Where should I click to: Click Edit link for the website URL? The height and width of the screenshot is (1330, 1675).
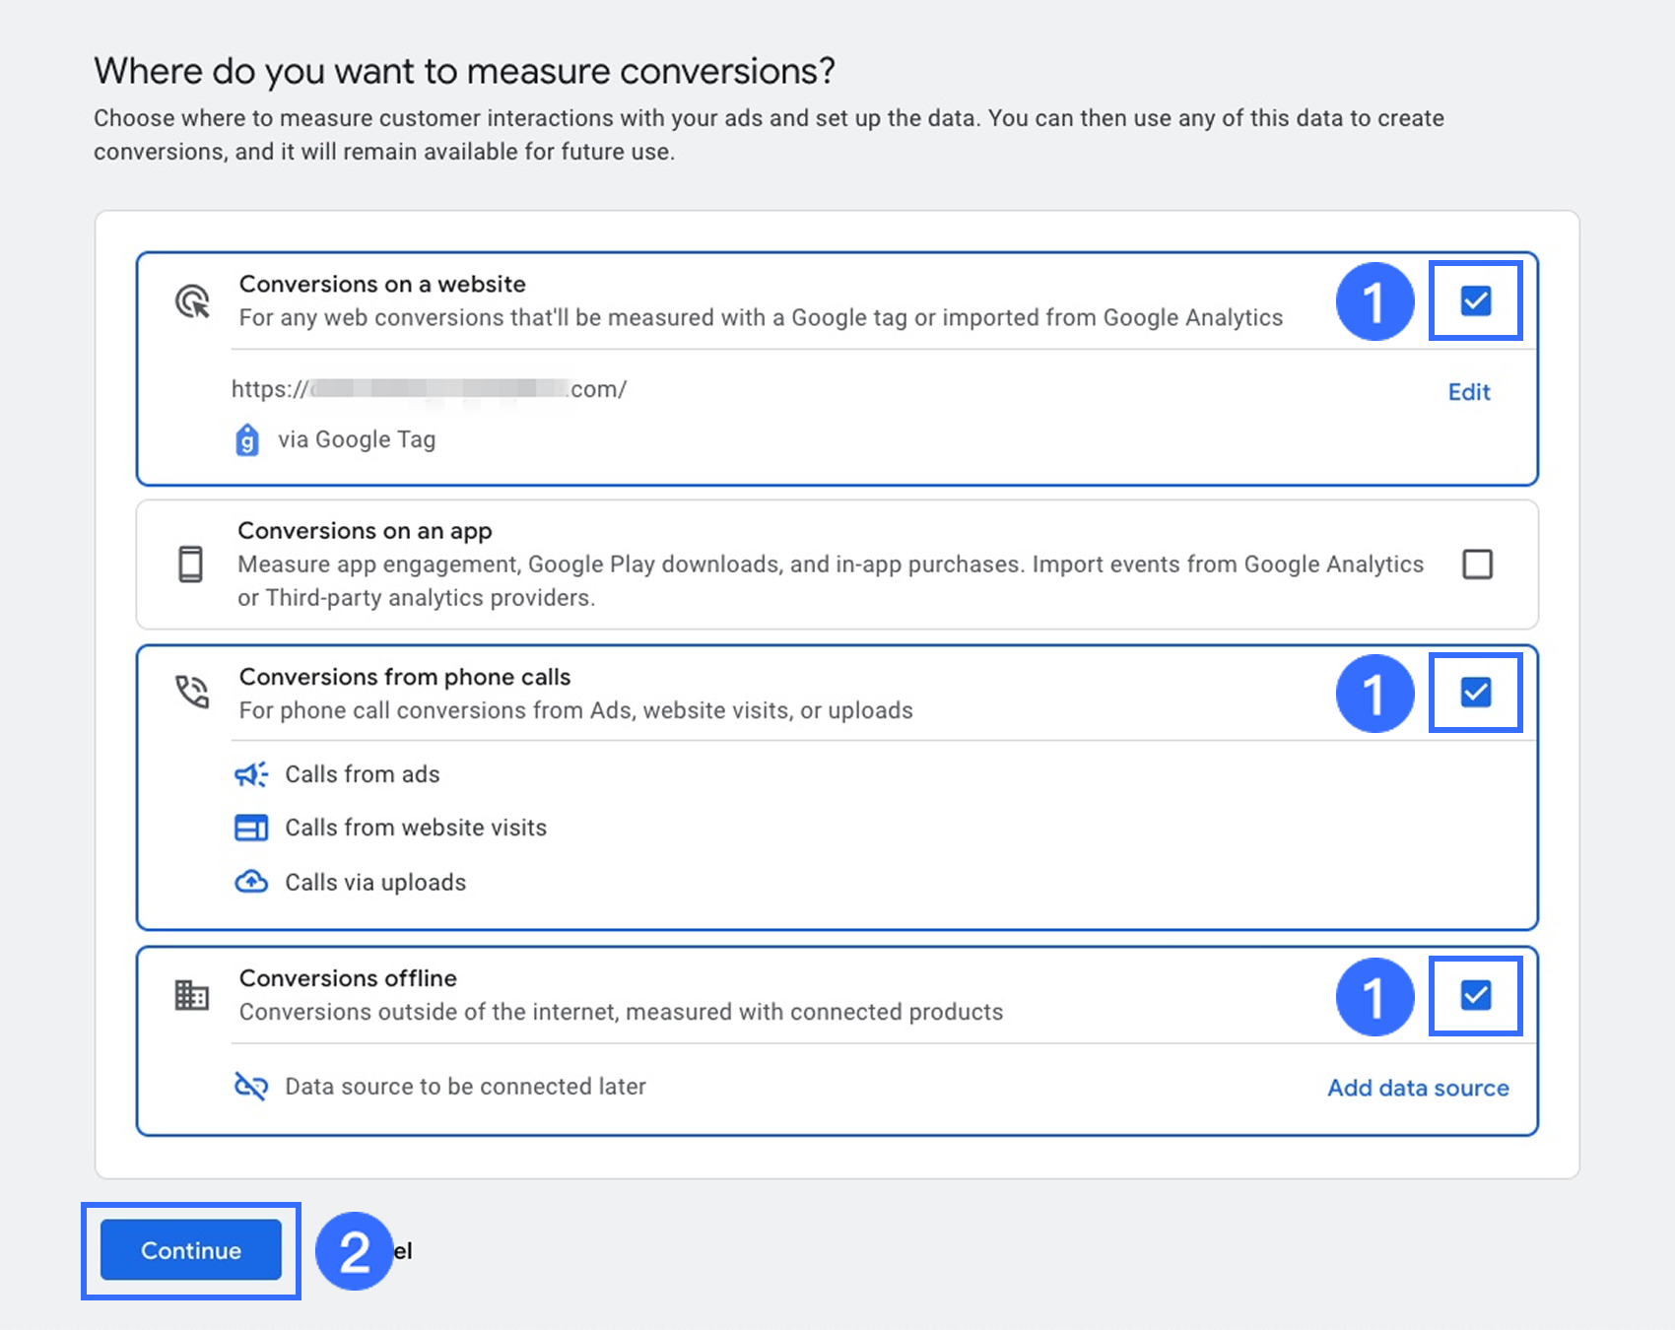tap(1468, 392)
